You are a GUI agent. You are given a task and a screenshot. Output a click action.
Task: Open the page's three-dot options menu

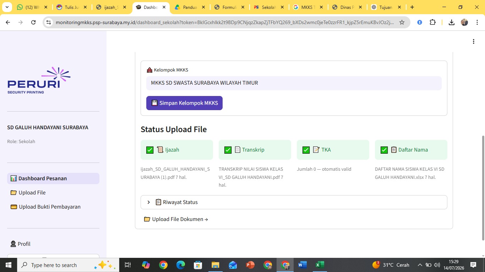click(473, 41)
